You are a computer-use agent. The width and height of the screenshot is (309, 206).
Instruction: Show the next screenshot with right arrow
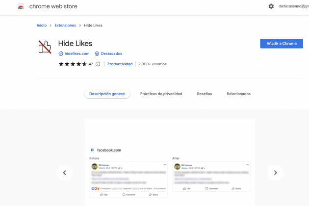(x=275, y=173)
